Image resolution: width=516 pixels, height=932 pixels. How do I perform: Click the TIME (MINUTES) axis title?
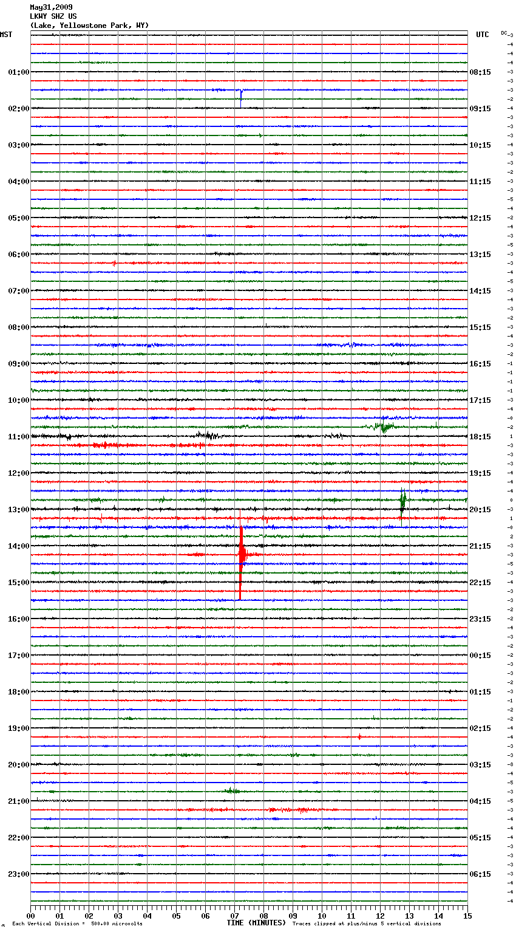pos(256,923)
